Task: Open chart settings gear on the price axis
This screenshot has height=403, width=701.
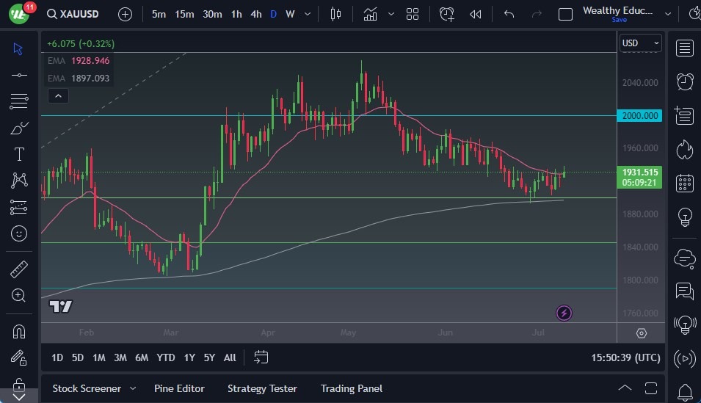Action: 641,333
